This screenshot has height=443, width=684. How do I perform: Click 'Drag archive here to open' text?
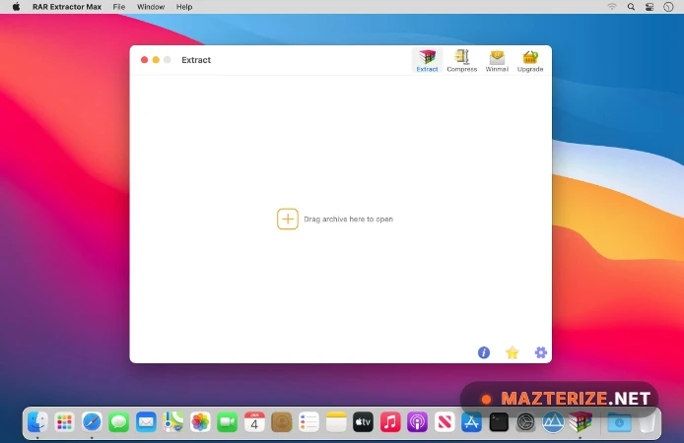click(x=348, y=220)
